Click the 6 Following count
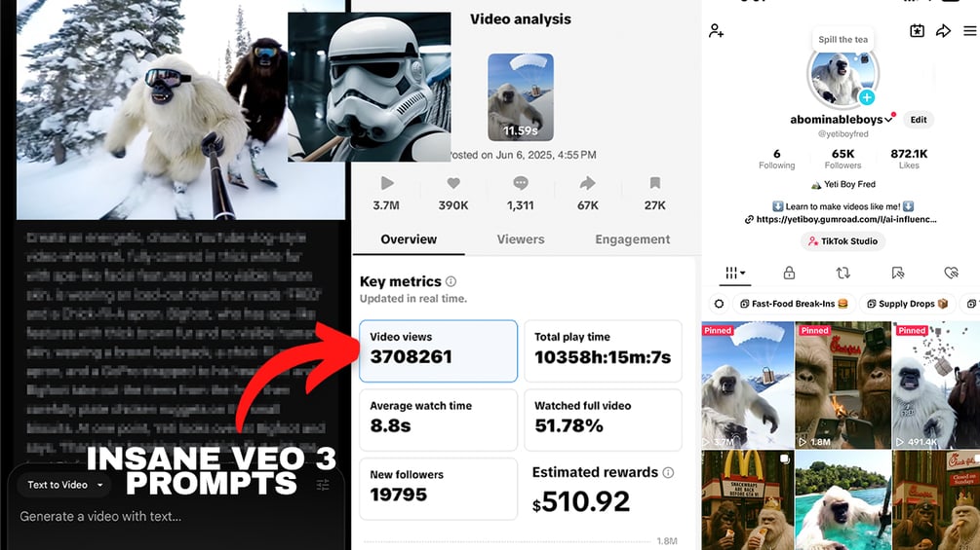The height and width of the screenshot is (550, 980). (x=776, y=159)
